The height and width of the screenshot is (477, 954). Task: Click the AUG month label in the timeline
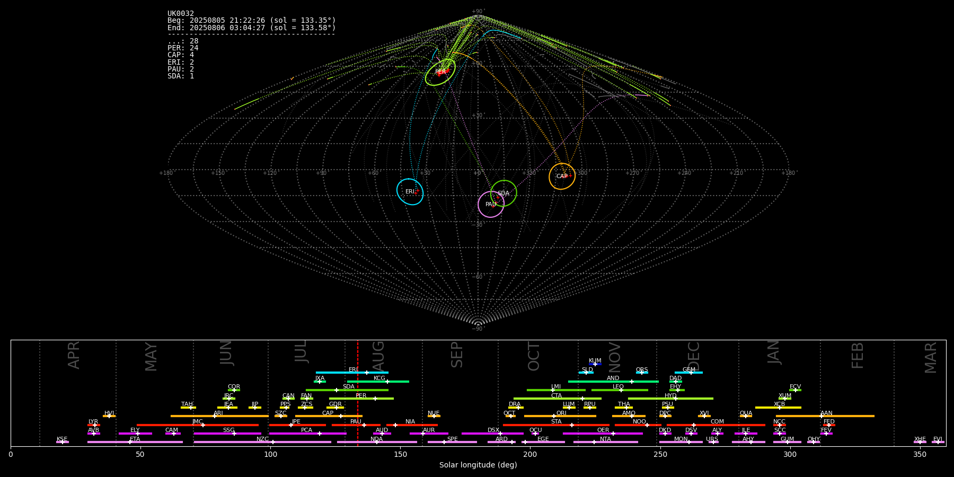[378, 355]
